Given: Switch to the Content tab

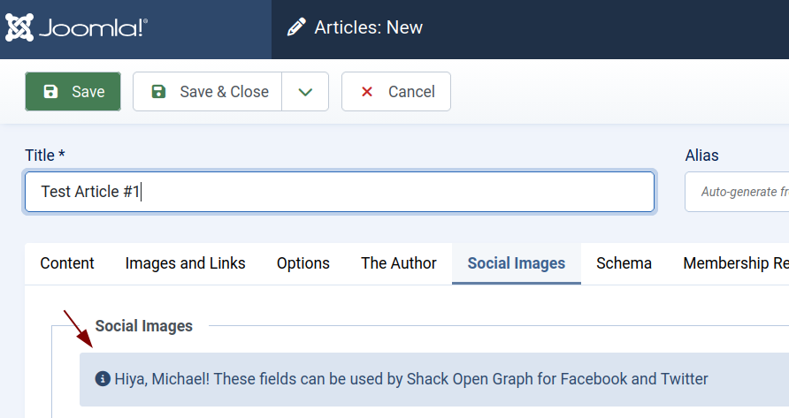Looking at the screenshot, I should (x=67, y=263).
